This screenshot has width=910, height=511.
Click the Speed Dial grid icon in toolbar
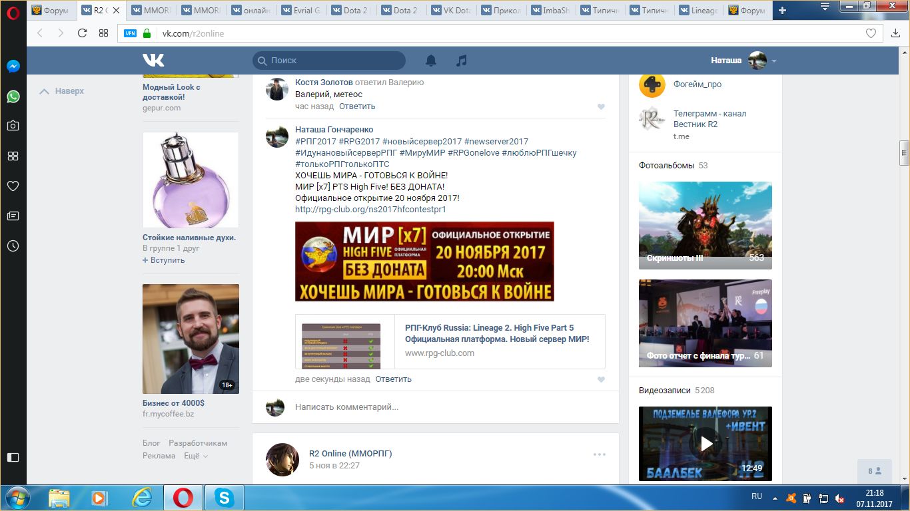click(x=103, y=33)
